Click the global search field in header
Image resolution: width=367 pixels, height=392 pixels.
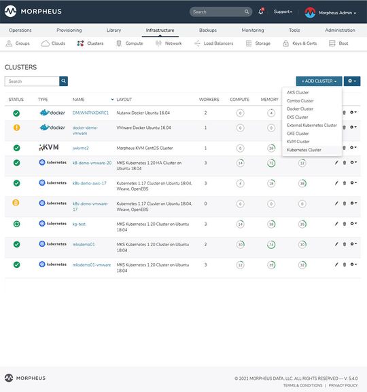[x=221, y=12]
